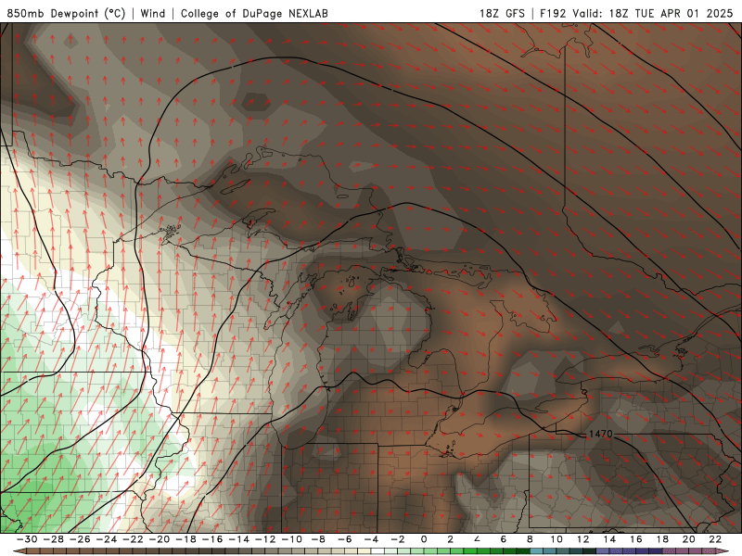This screenshot has height=556, width=742.
Task: Click 'F192 Valid: 18Z TUE APR 01 2025' text
Action: click(x=636, y=13)
